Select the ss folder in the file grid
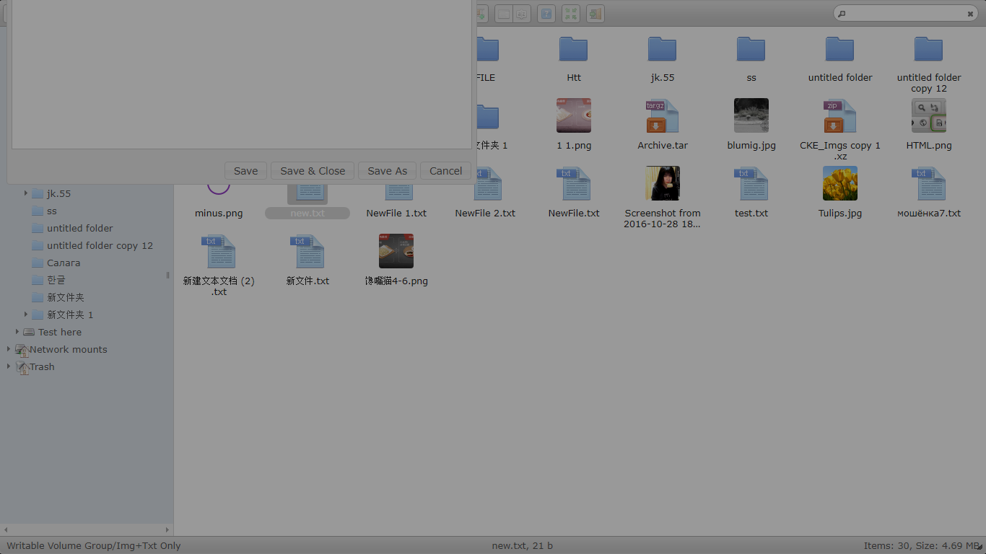 click(751, 49)
